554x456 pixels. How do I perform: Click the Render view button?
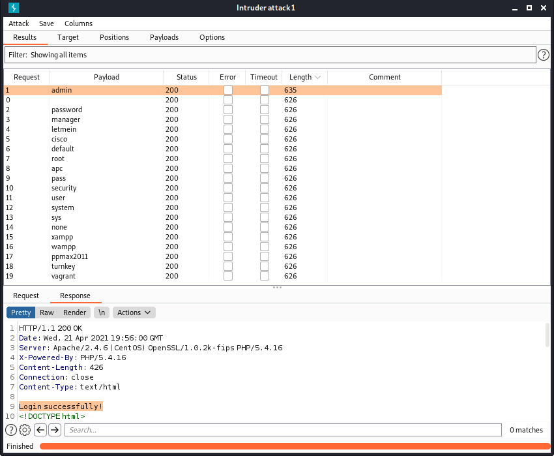(74, 312)
